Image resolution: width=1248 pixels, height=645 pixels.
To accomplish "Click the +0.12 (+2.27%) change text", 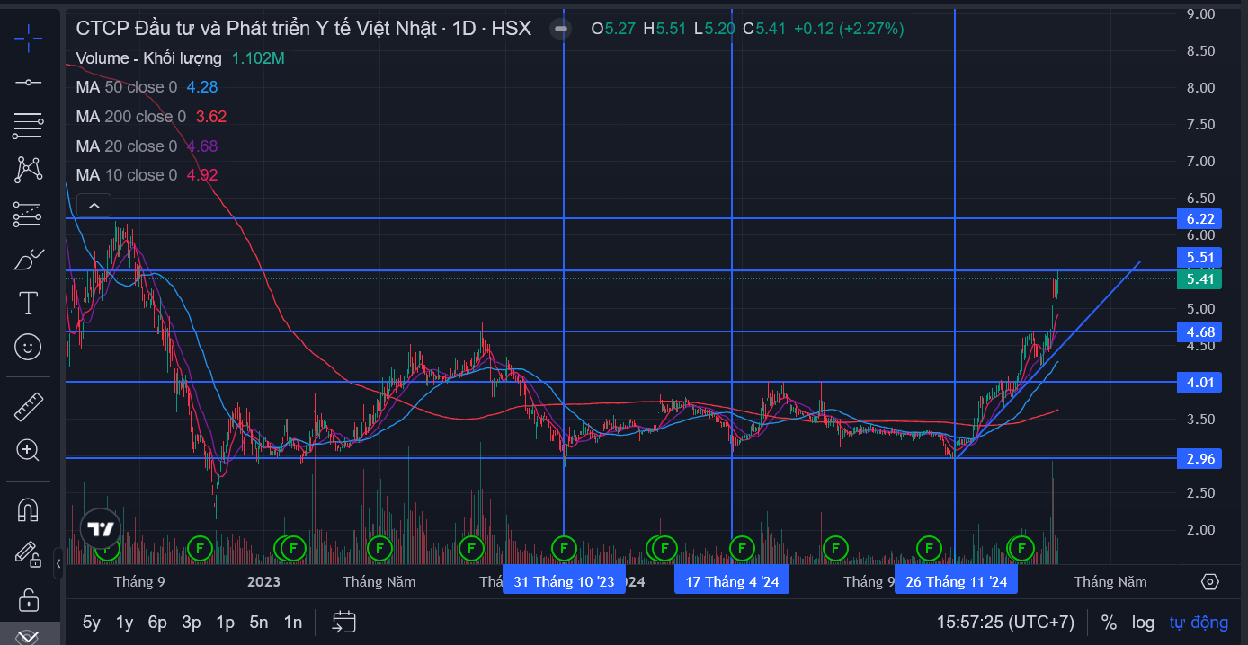I will point(849,29).
